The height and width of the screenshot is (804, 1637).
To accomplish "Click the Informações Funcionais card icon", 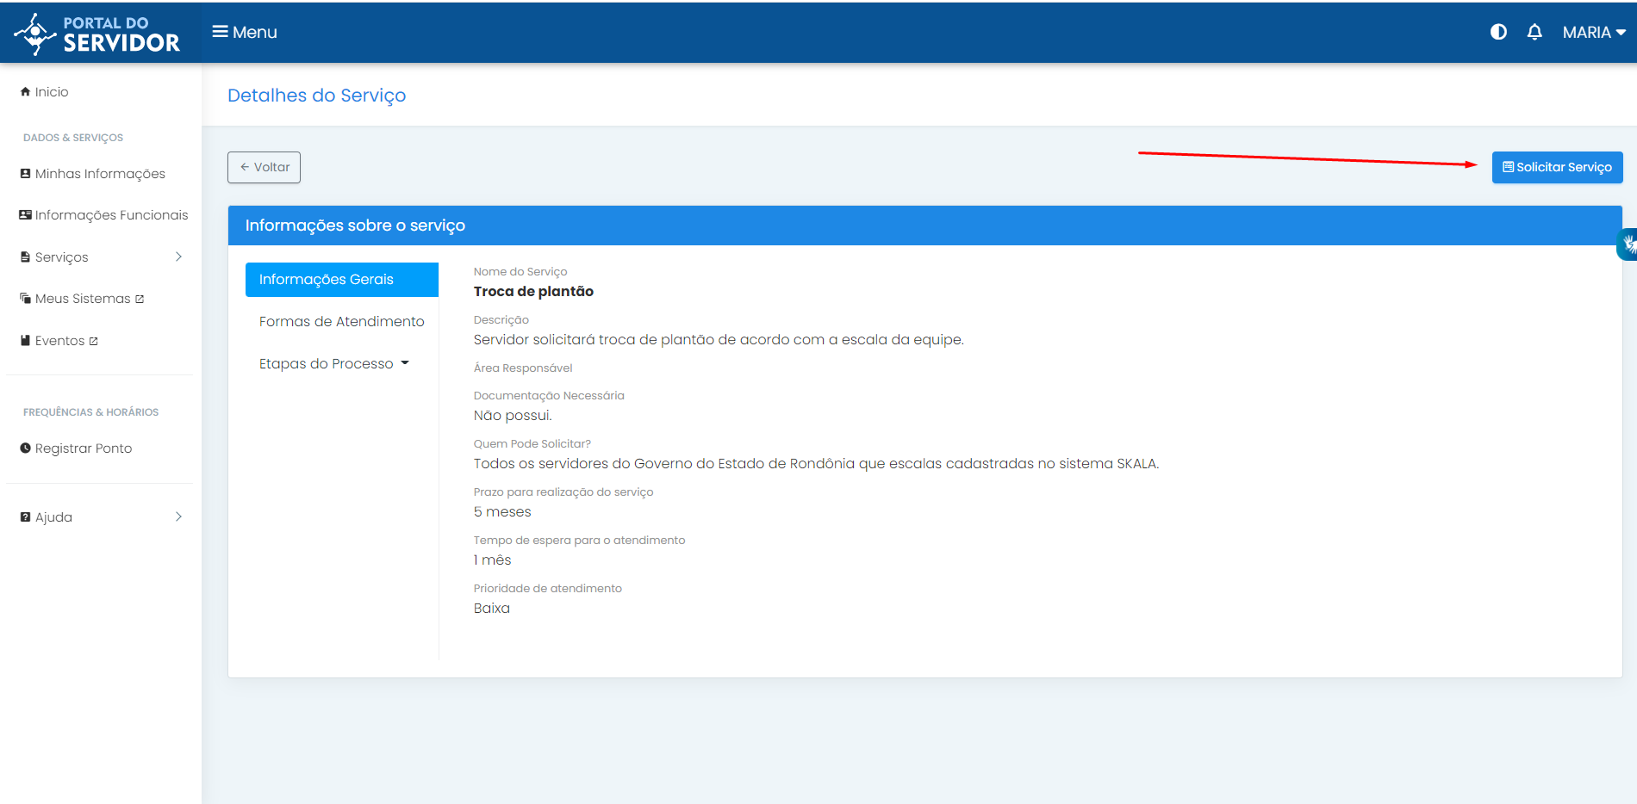I will (25, 214).
